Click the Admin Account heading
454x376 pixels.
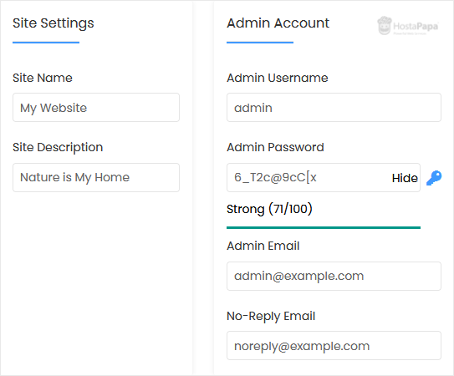[x=278, y=23]
